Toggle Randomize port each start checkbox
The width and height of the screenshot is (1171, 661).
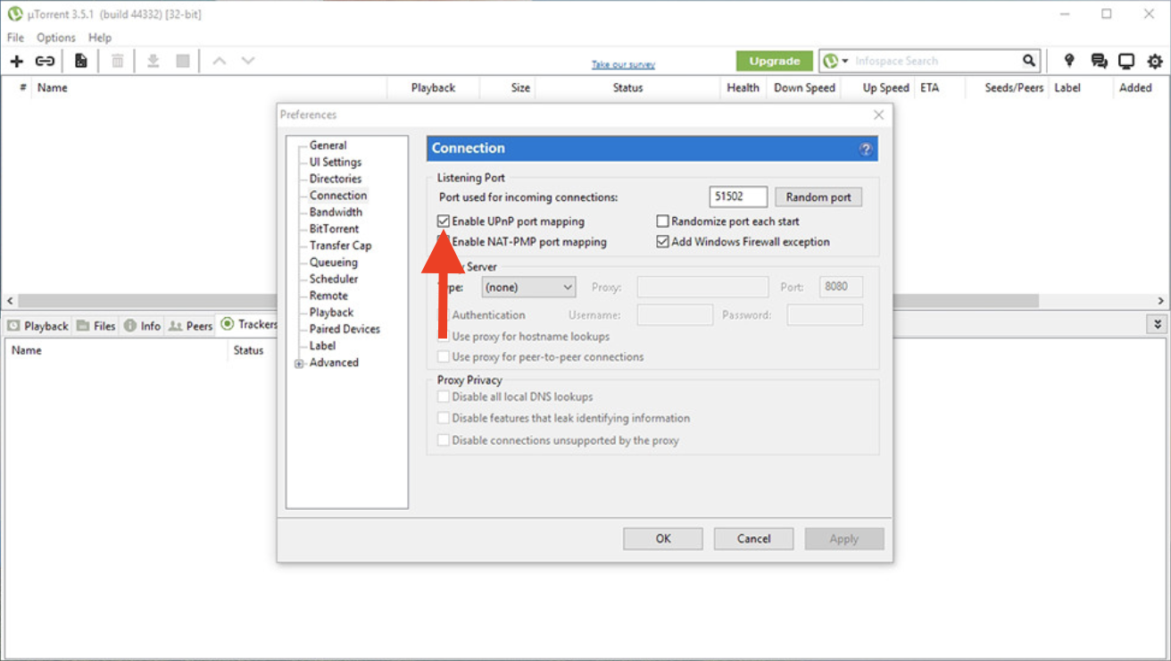[662, 221]
